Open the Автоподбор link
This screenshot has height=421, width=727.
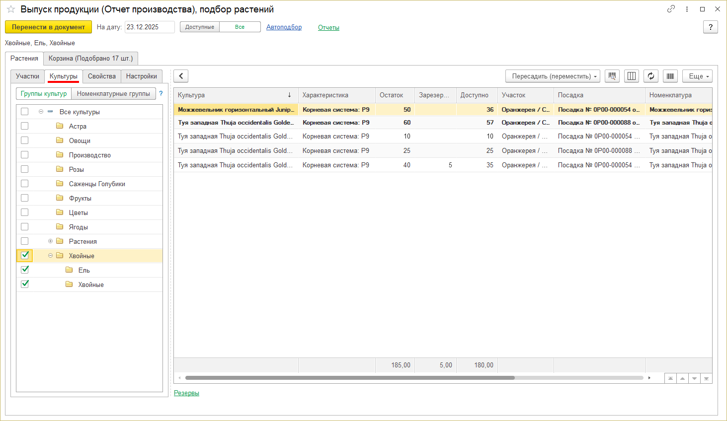pos(284,27)
